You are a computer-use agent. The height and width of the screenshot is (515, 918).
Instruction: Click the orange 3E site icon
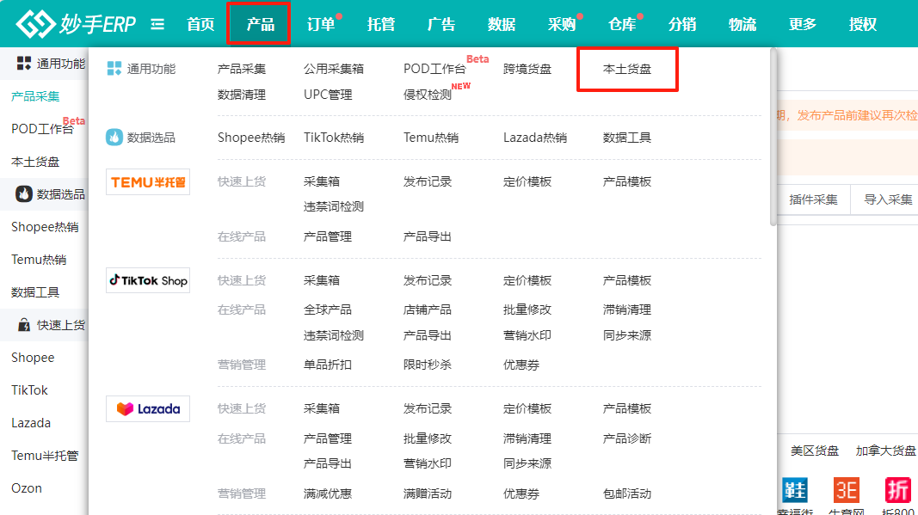(847, 490)
